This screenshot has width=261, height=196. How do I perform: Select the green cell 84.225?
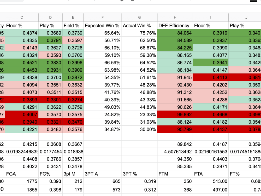[x=175, y=48]
